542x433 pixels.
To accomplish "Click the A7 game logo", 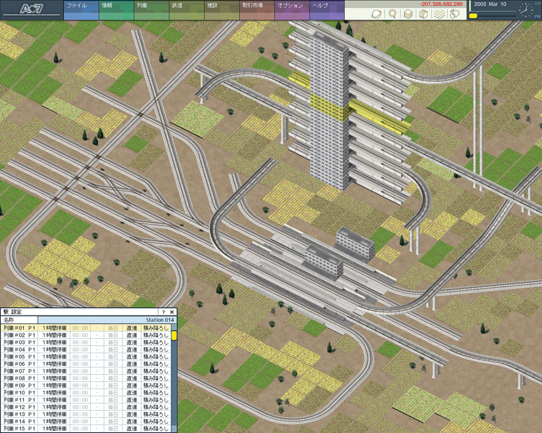I will 31,10.
